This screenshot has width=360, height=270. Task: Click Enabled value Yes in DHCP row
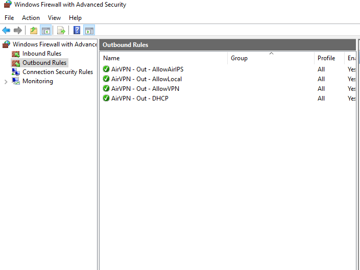351,98
